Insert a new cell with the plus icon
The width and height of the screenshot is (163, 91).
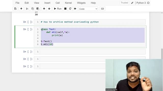(x=21, y=9)
